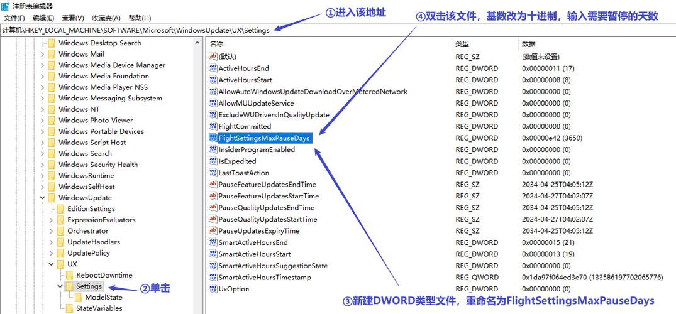Click the ModelState folder icon
The height and width of the screenshot is (314, 676).
point(79,297)
